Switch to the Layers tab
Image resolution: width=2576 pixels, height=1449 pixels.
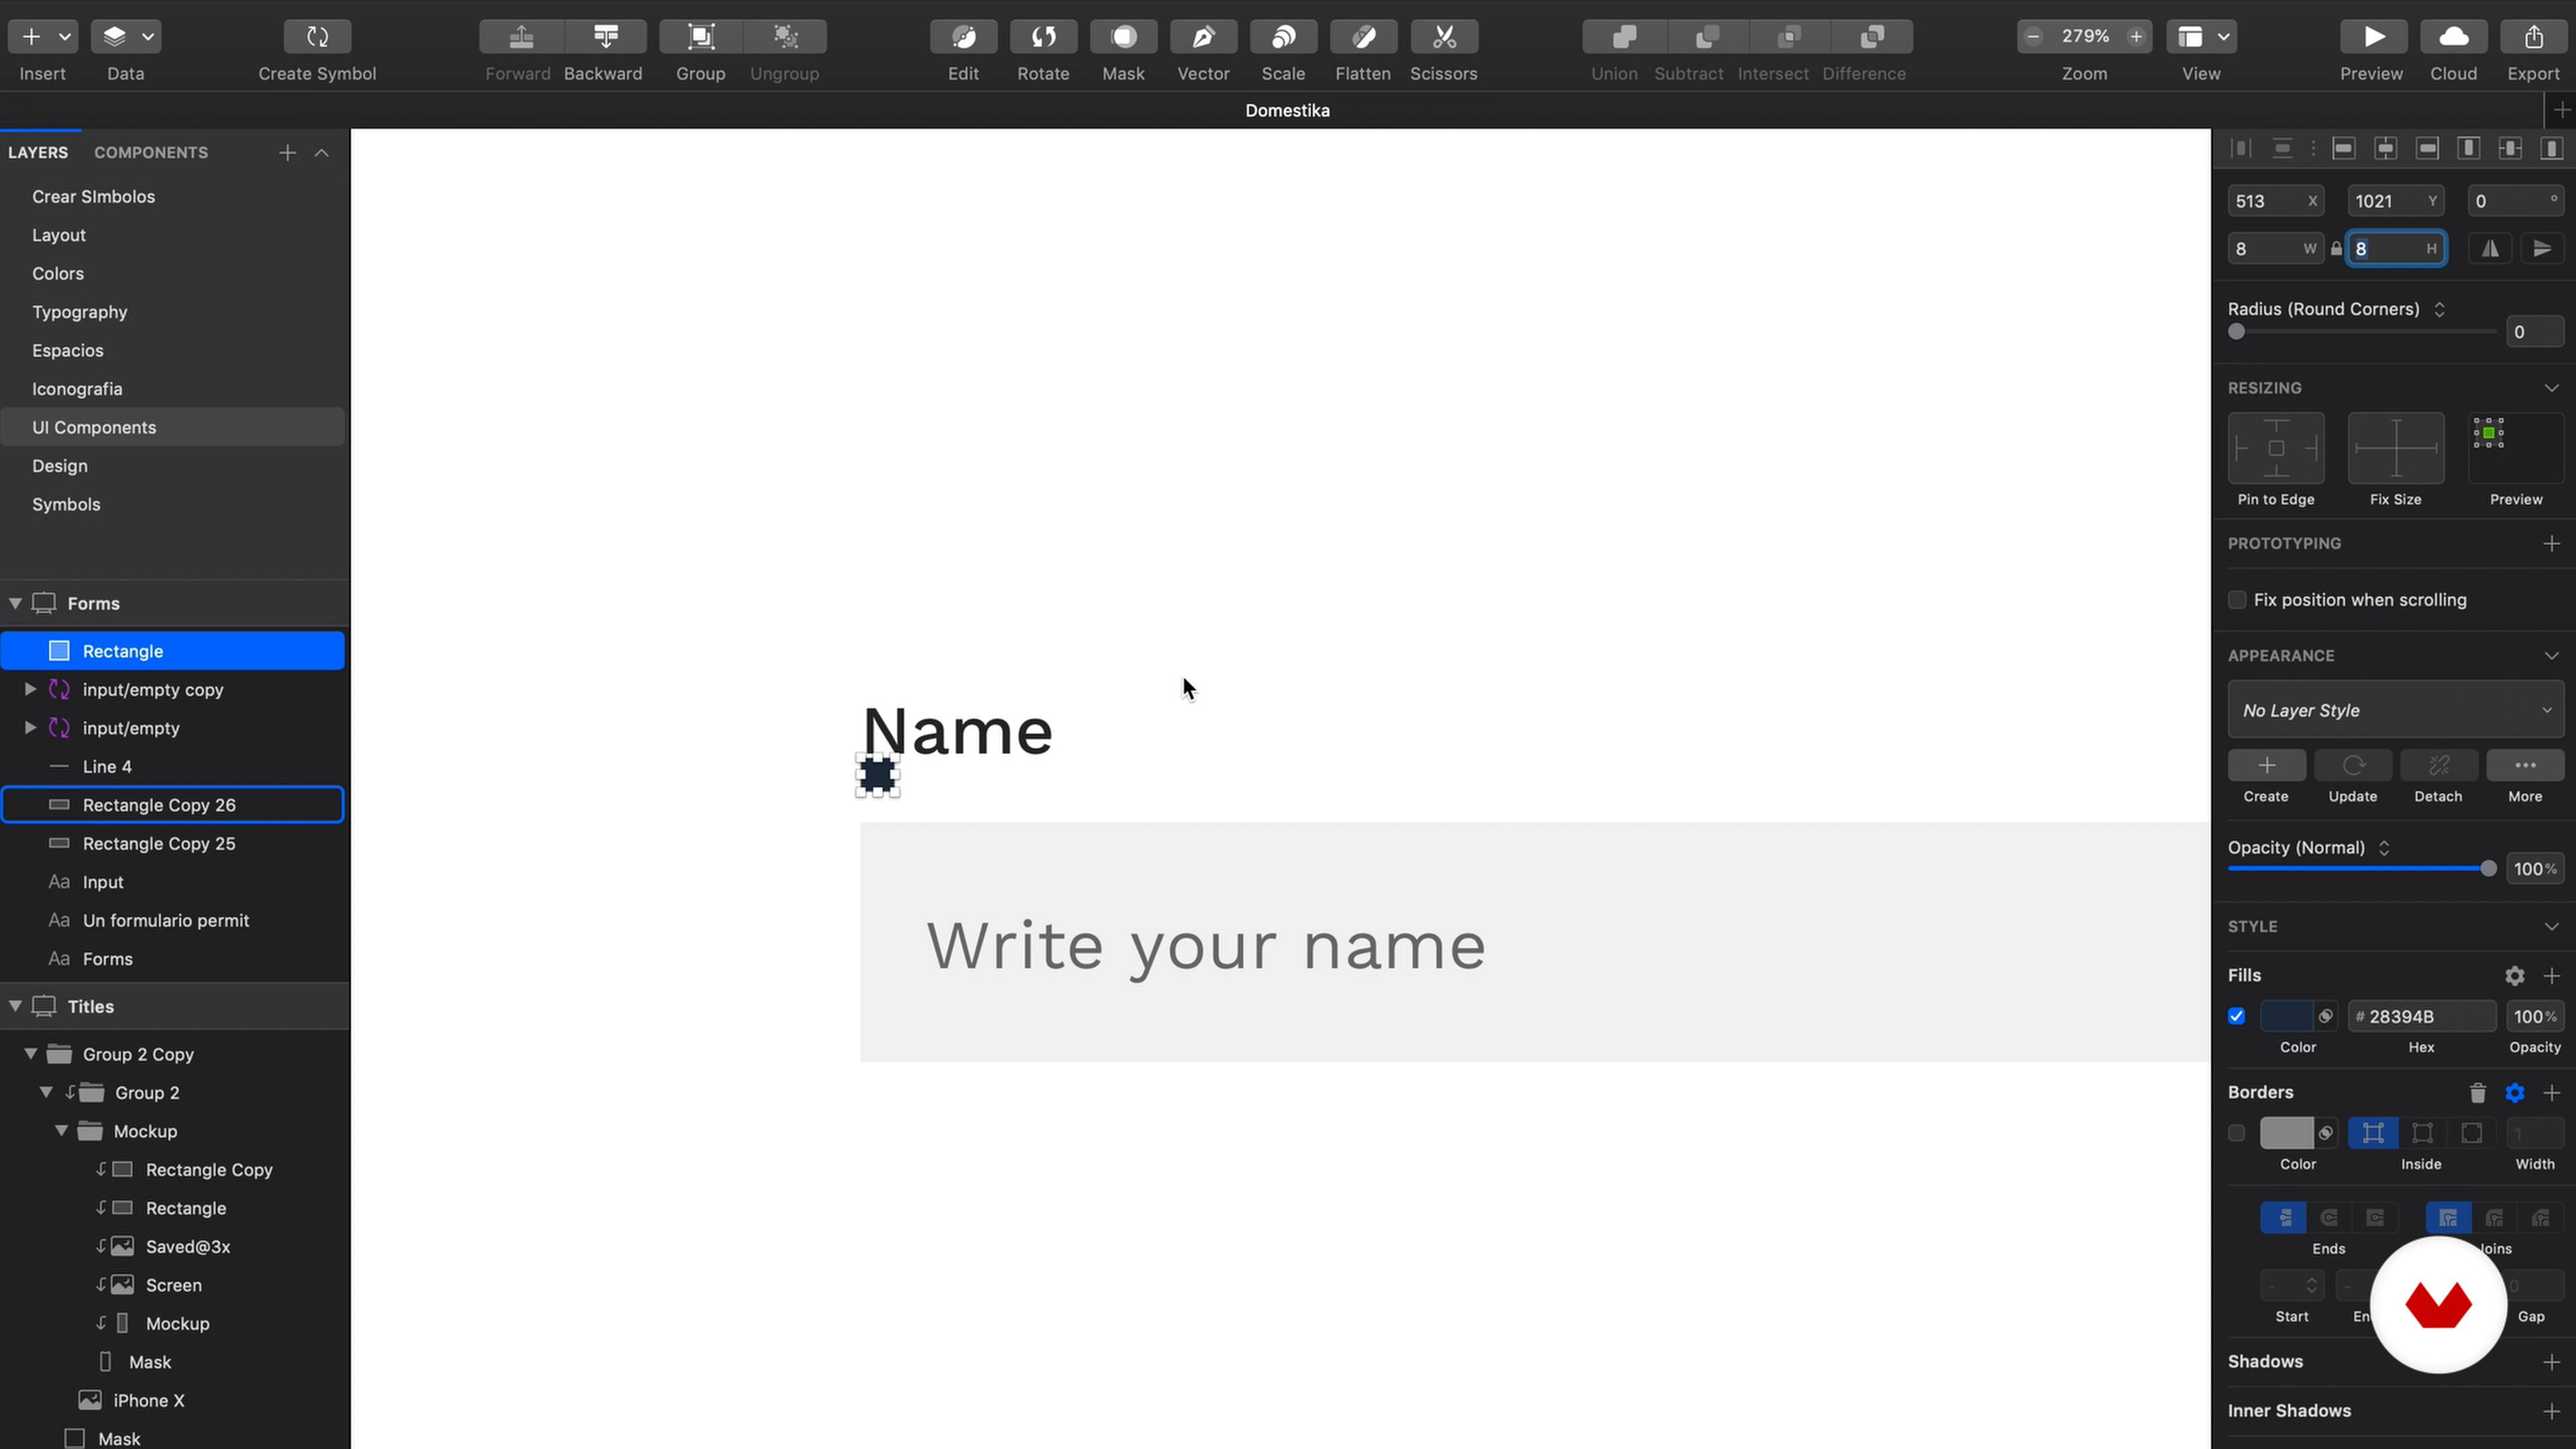[38, 153]
